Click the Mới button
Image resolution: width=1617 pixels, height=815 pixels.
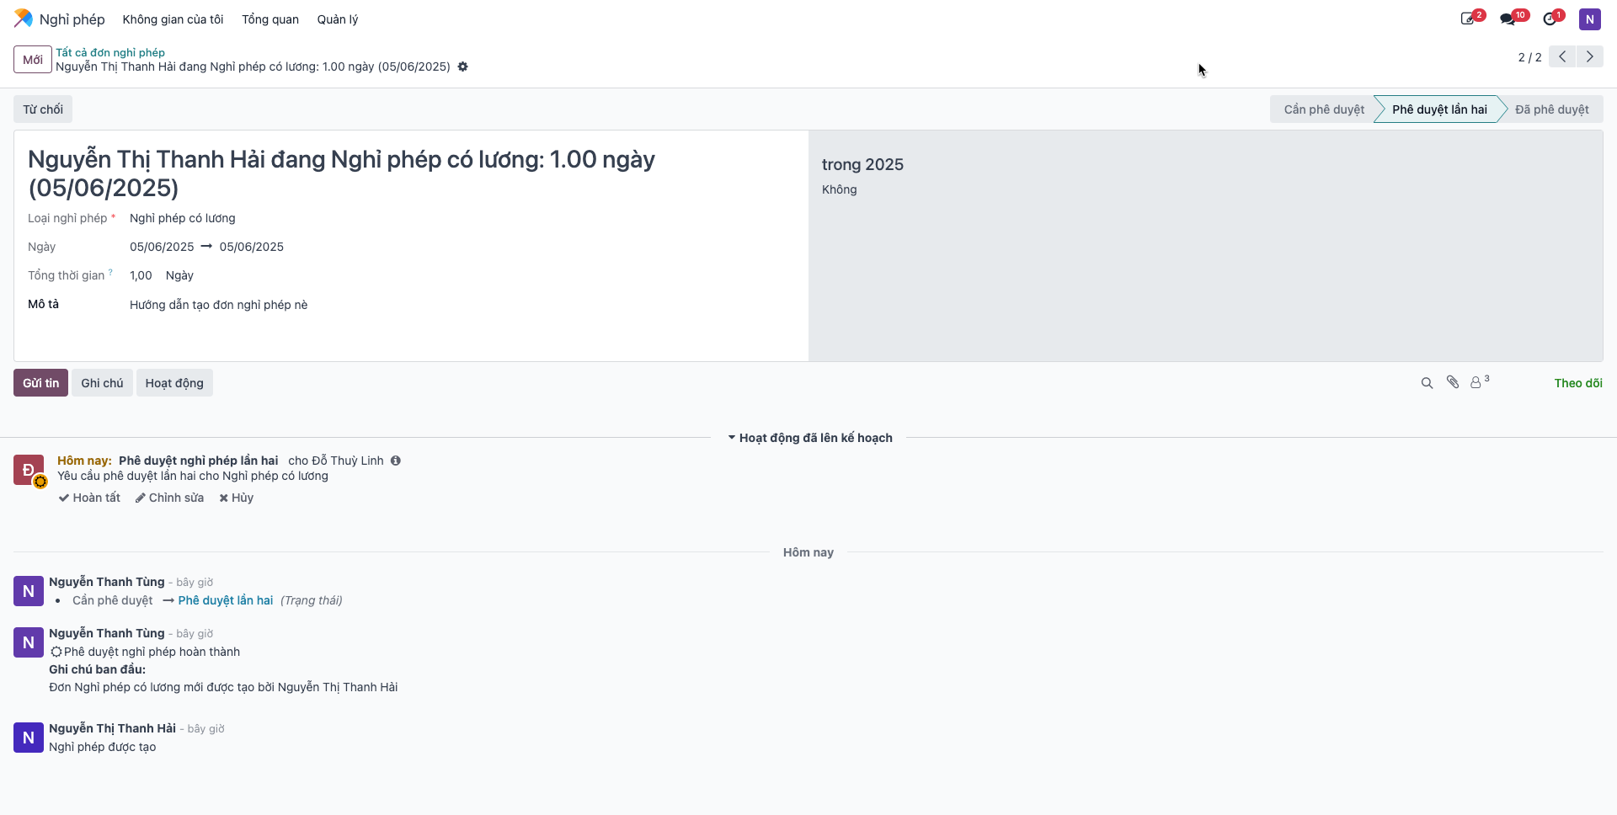coord(33,60)
